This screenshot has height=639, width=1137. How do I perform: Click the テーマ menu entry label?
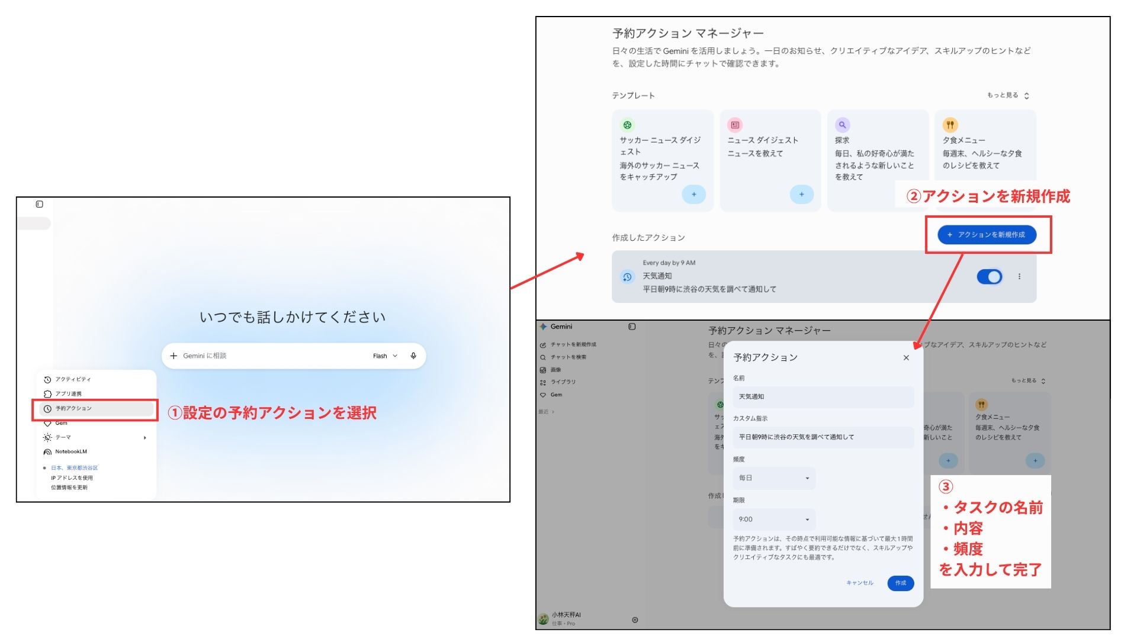[63, 437]
